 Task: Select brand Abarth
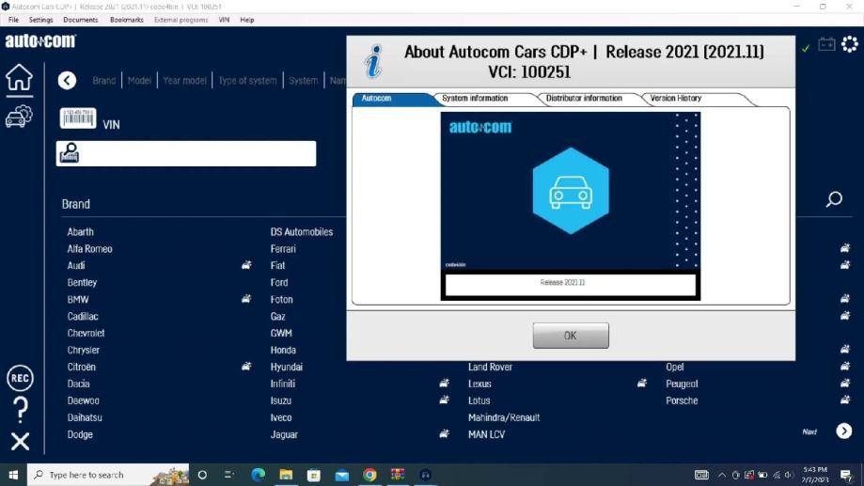coord(81,232)
